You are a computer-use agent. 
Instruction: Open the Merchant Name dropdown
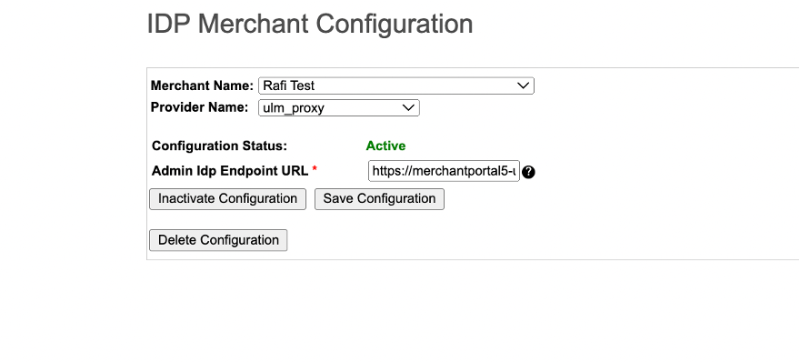(x=396, y=85)
